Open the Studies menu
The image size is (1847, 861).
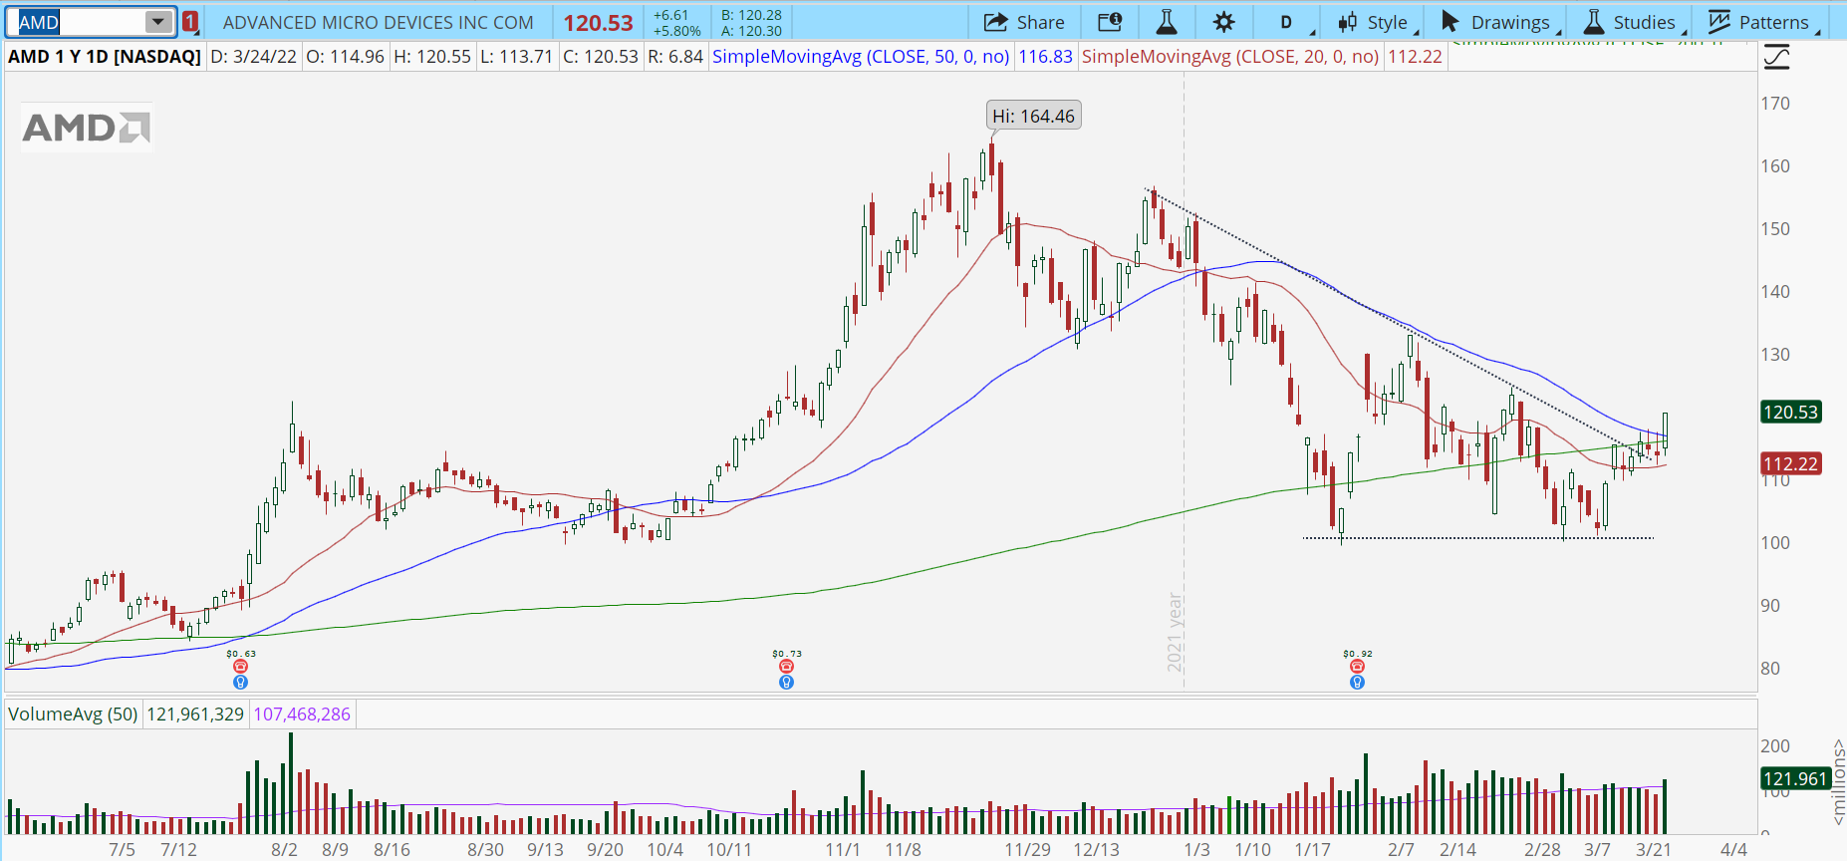(x=1634, y=22)
